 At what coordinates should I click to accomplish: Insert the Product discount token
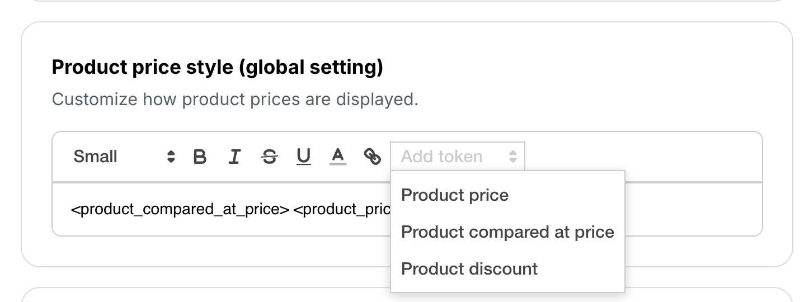(469, 269)
